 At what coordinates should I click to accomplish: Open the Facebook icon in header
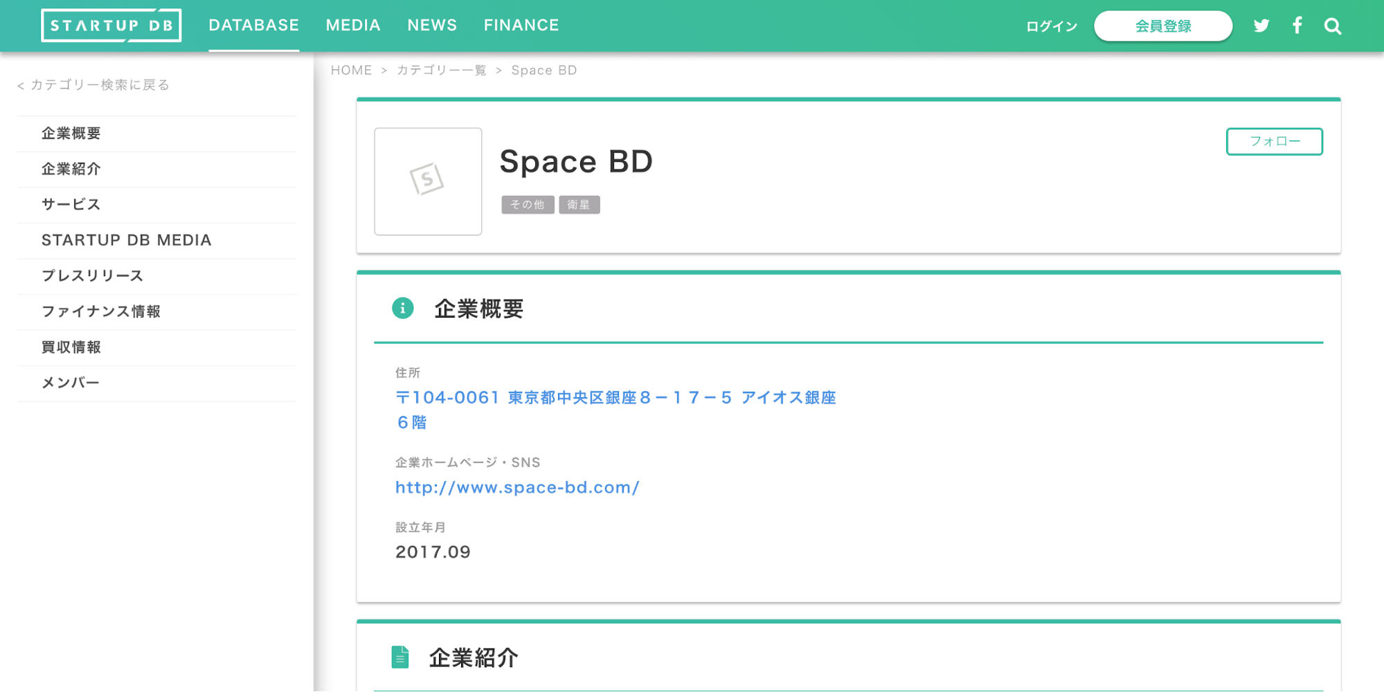click(1297, 26)
